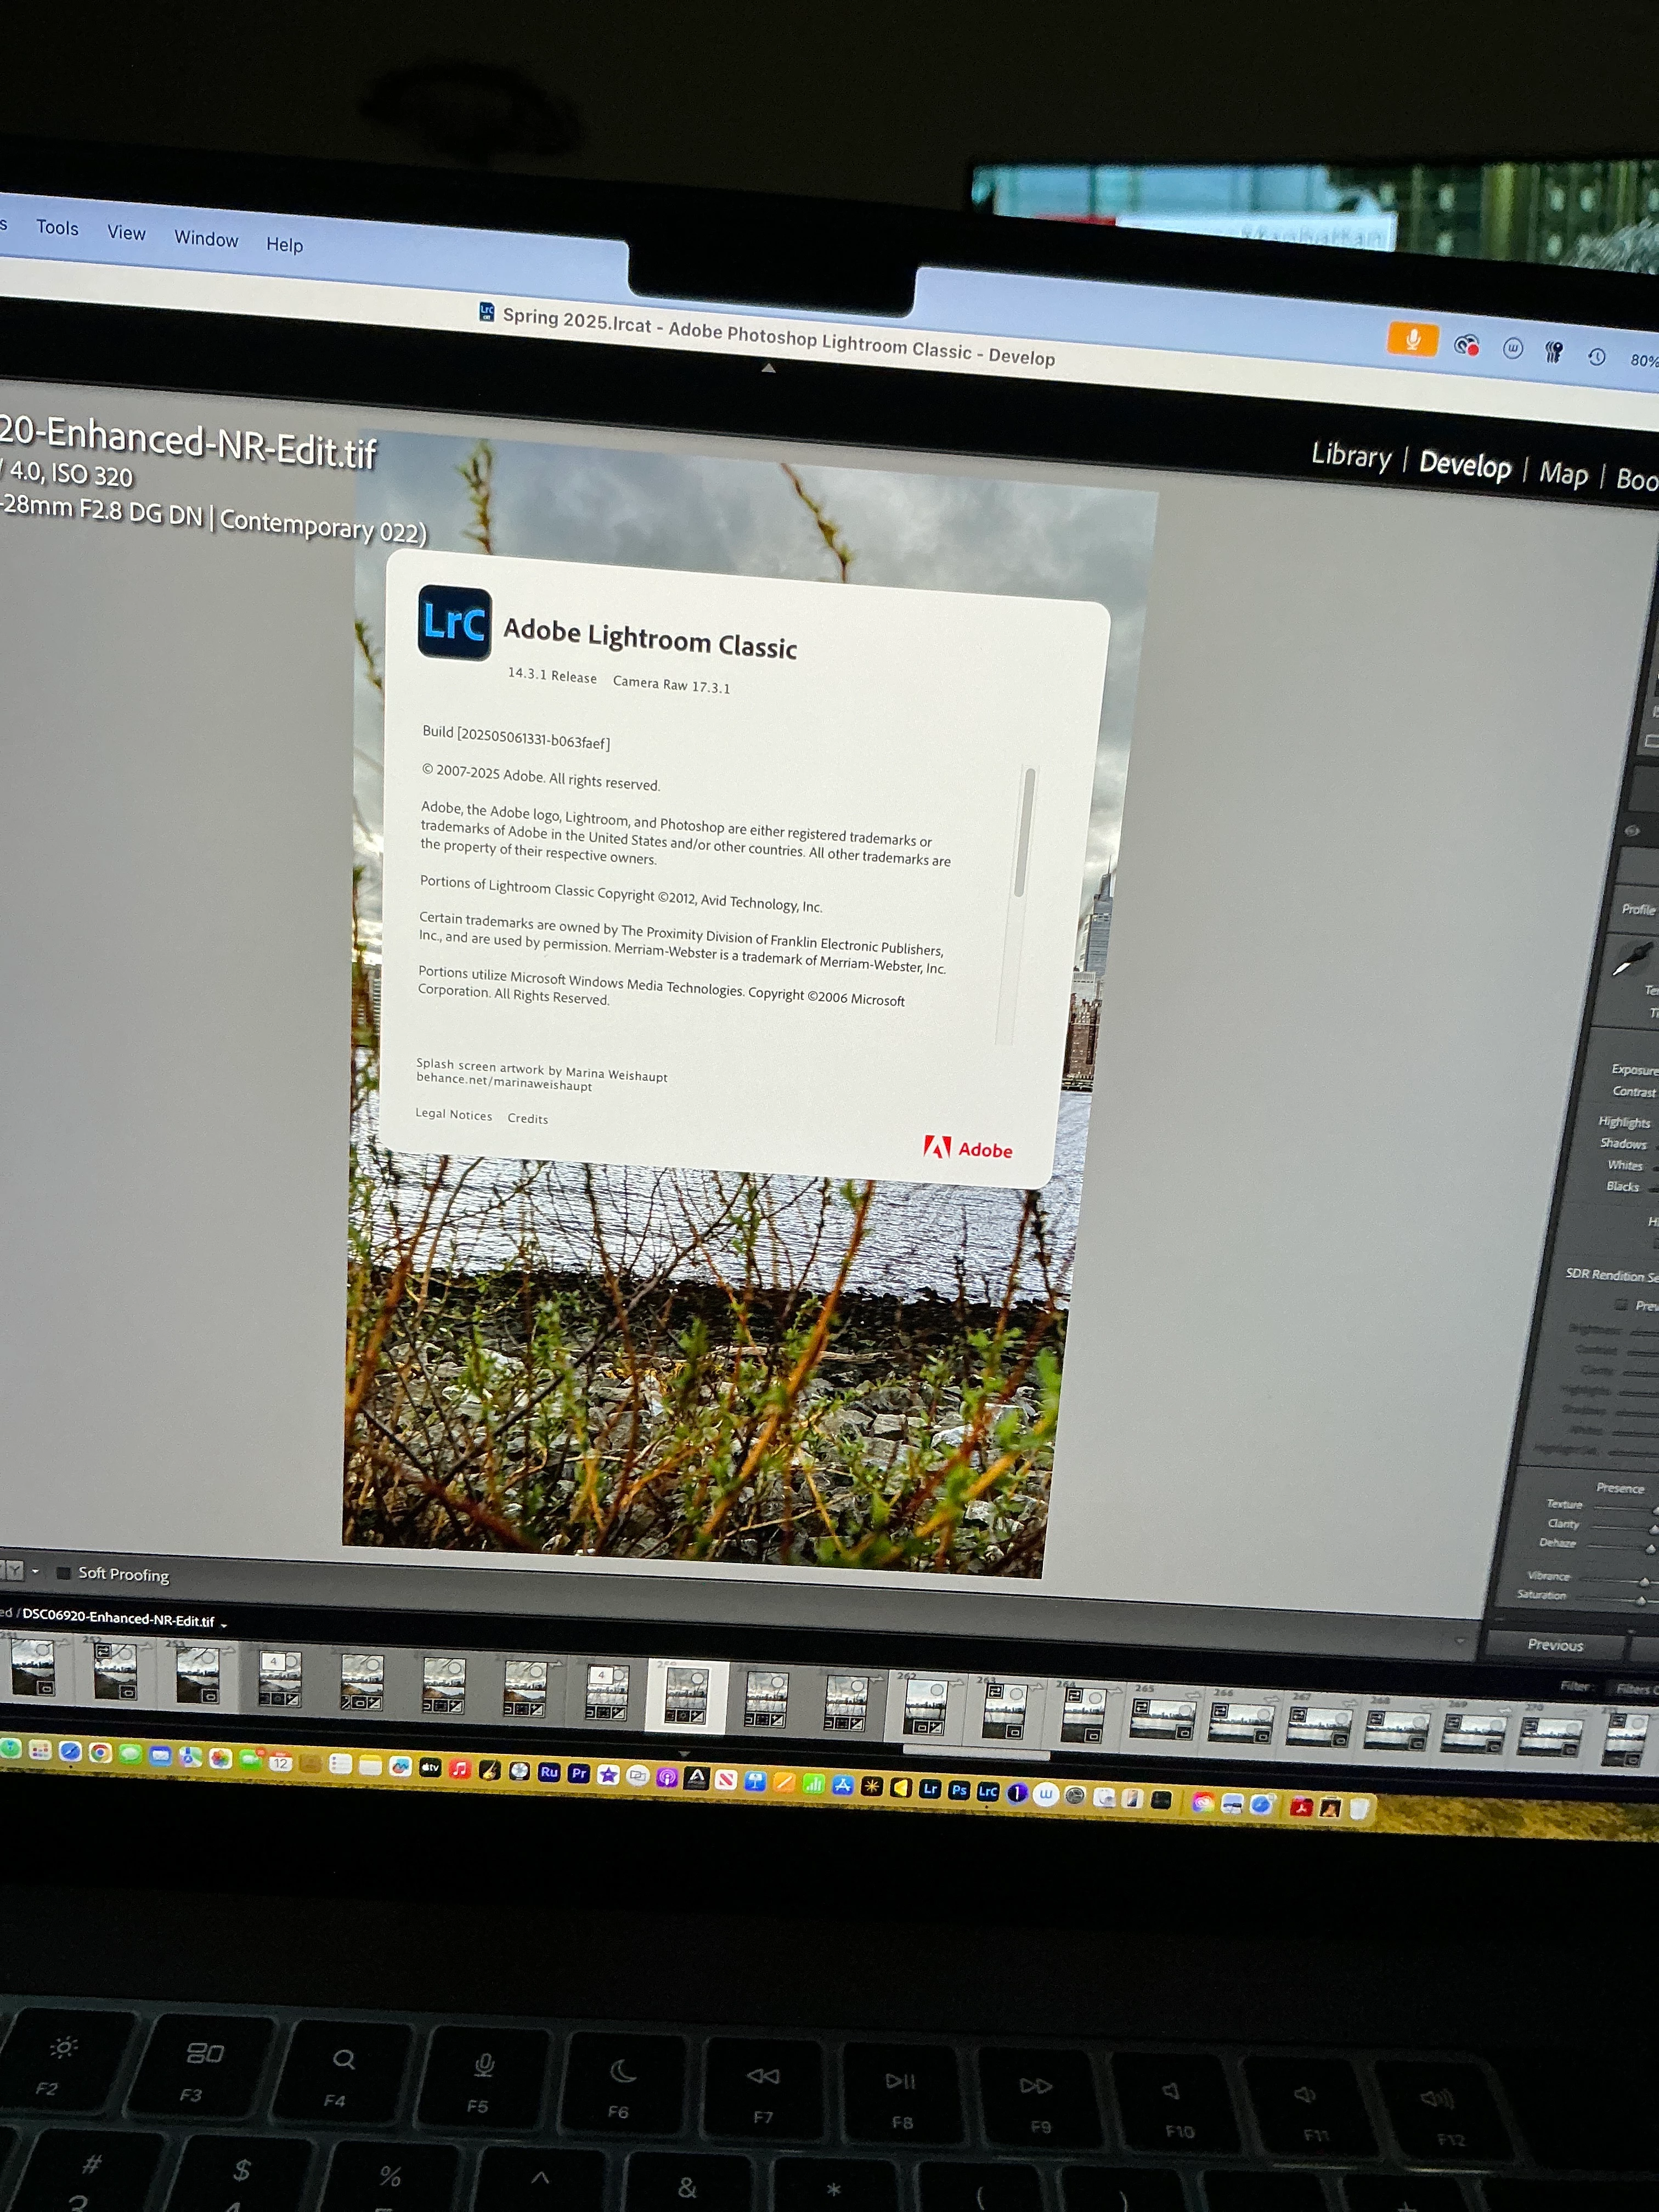The width and height of the screenshot is (1659, 2212).
Task: Click the Lightroom Classic LrC dock icon
Action: coord(987,1791)
